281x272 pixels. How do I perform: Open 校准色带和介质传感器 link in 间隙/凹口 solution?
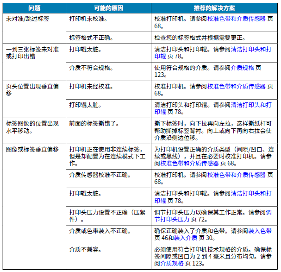pos(189,163)
